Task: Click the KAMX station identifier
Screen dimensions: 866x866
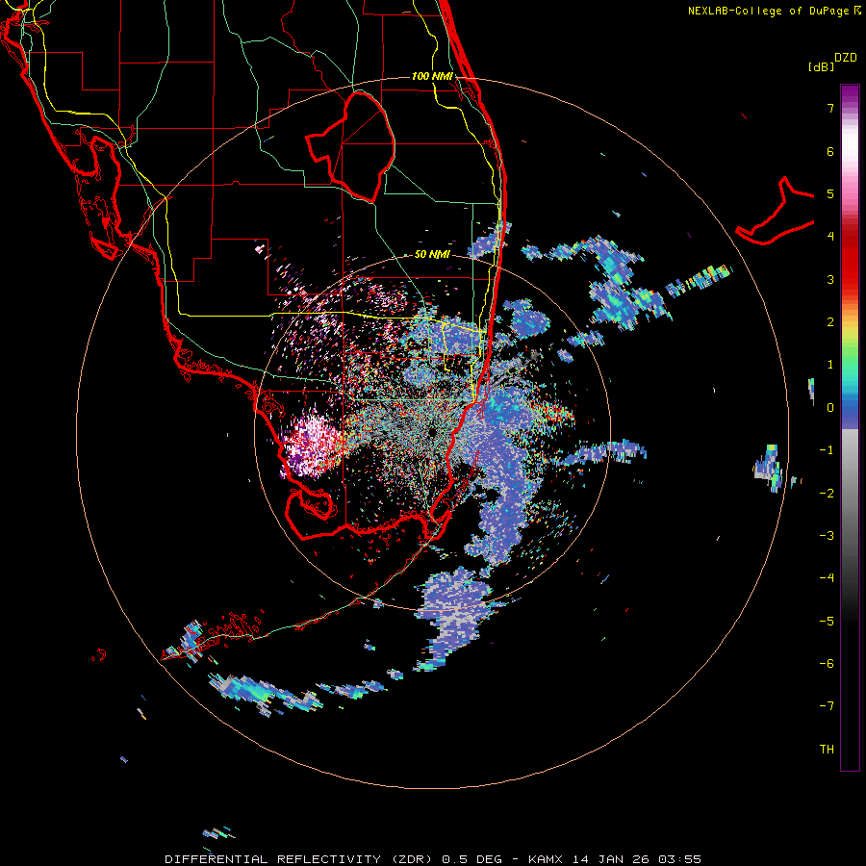Action: click(x=546, y=859)
